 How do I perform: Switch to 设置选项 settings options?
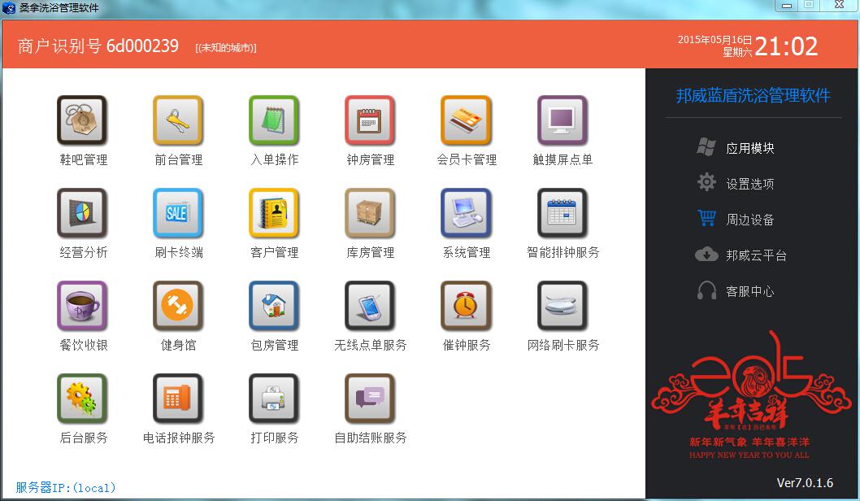(x=749, y=183)
